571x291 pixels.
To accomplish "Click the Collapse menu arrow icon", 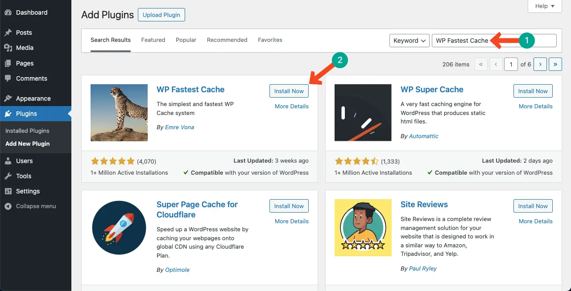I will [8, 206].
